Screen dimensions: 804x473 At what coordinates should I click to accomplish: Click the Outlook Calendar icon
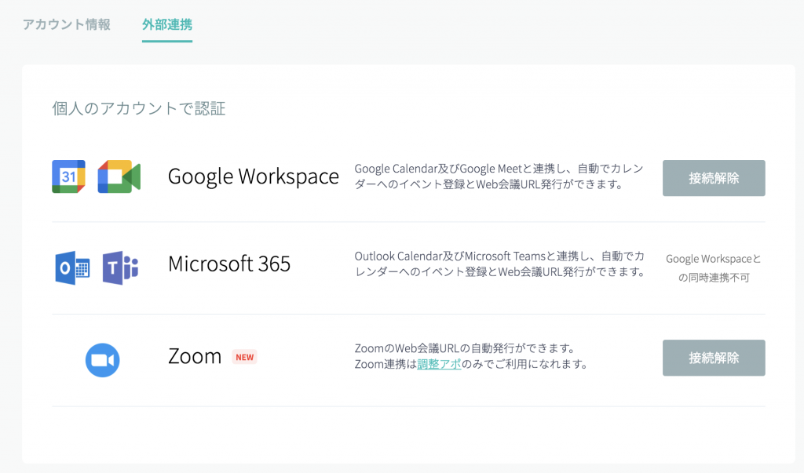pyautogui.click(x=72, y=267)
